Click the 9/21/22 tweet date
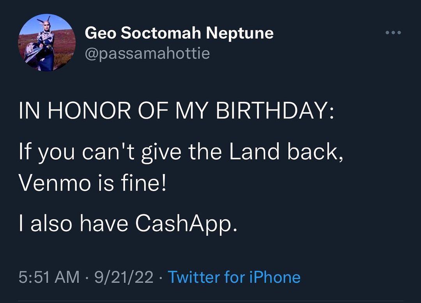 pos(124,277)
